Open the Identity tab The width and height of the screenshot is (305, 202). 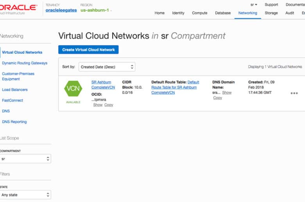pyautogui.click(x=178, y=13)
